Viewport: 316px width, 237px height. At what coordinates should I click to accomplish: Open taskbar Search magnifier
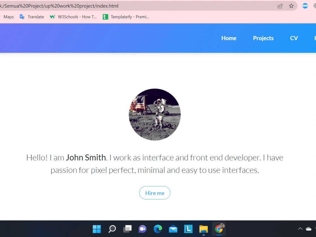(x=112, y=229)
